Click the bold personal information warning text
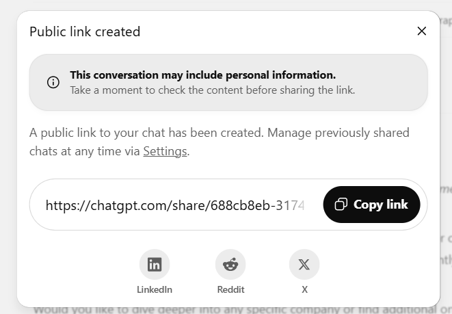The height and width of the screenshot is (314, 452). click(x=202, y=75)
